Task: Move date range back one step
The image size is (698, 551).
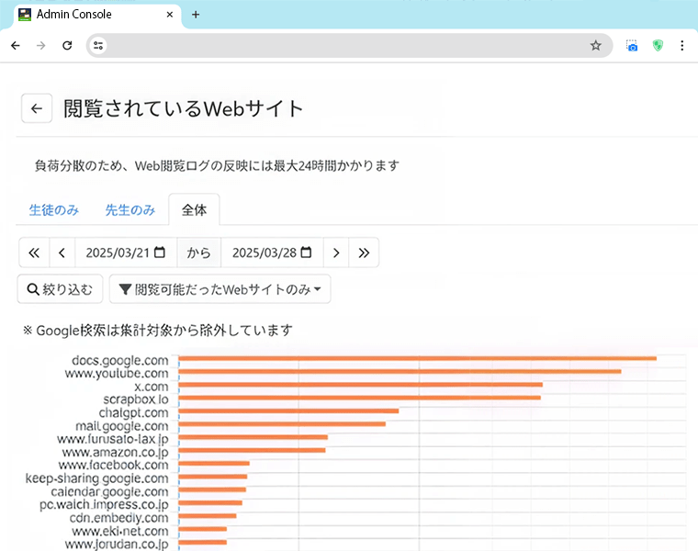Action: (62, 253)
